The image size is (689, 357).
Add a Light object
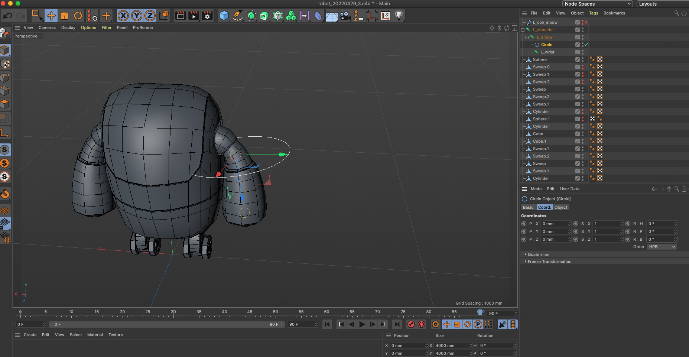pos(399,16)
